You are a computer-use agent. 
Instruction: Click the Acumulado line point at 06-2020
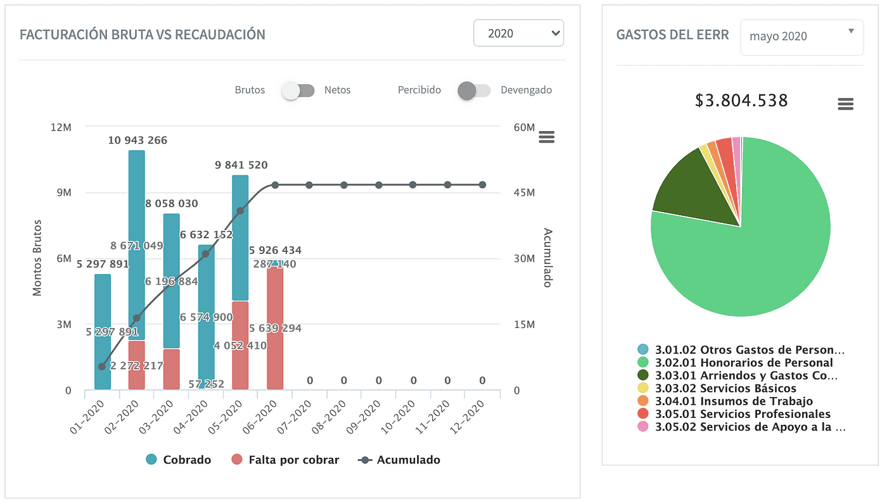tap(275, 185)
